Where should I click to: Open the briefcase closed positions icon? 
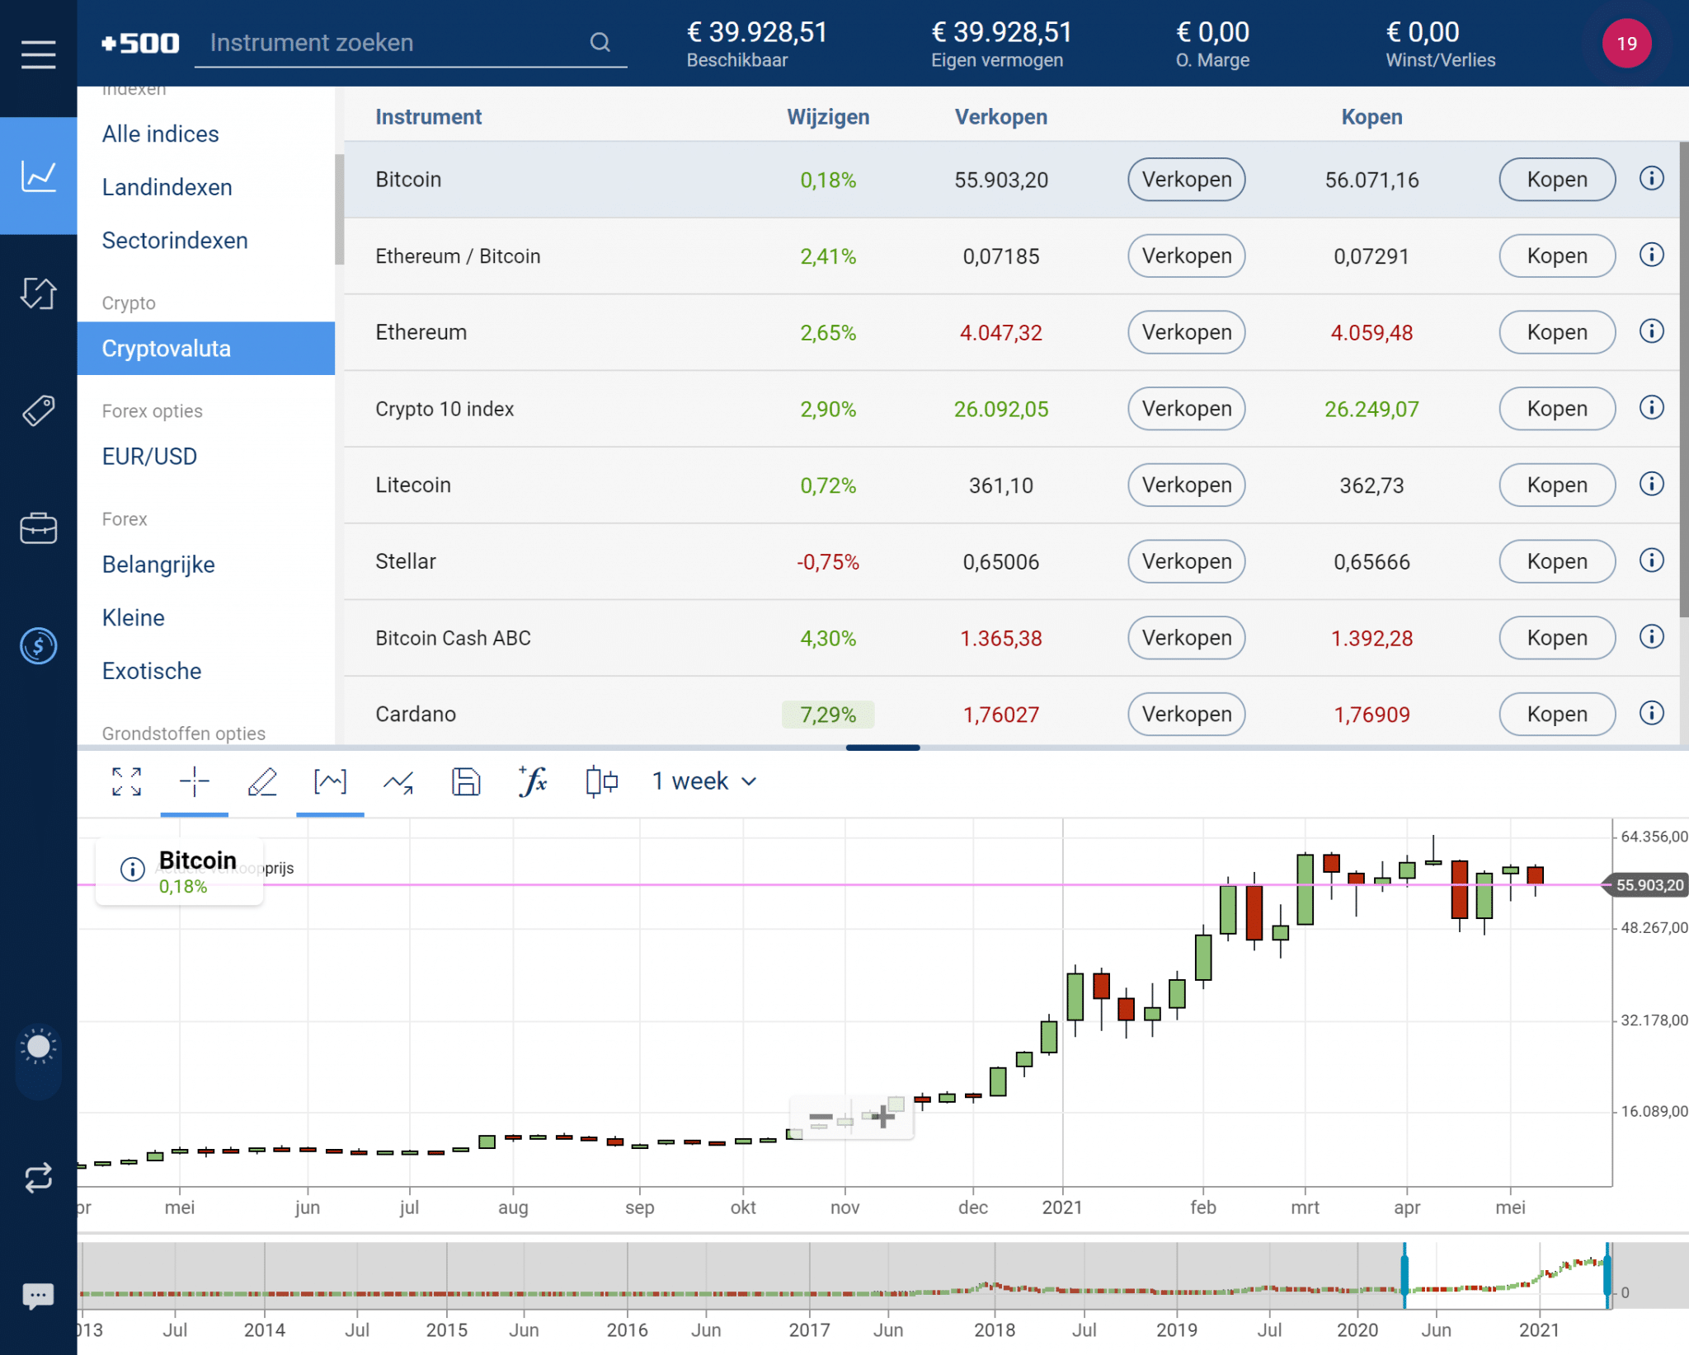click(x=38, y=527)
